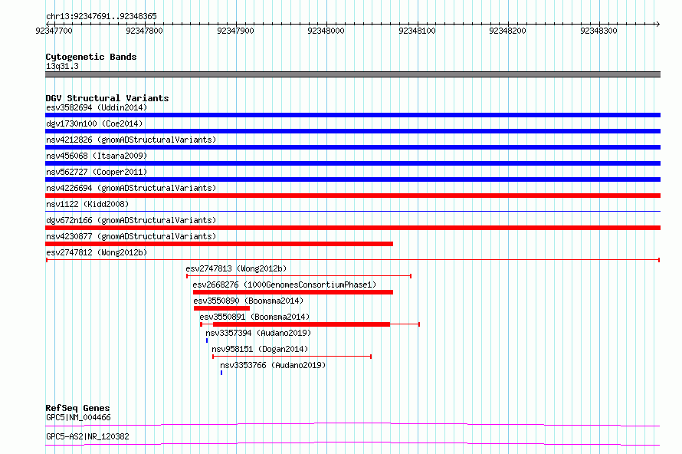Open the GPC5-AS2|NR_120382 gene label
The height and width of the screenshot is (454, 682).
(x=87, y=436)
